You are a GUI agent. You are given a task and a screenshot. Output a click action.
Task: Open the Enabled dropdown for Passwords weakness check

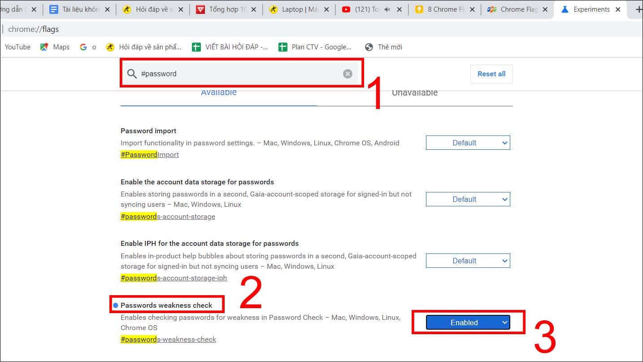468,323
